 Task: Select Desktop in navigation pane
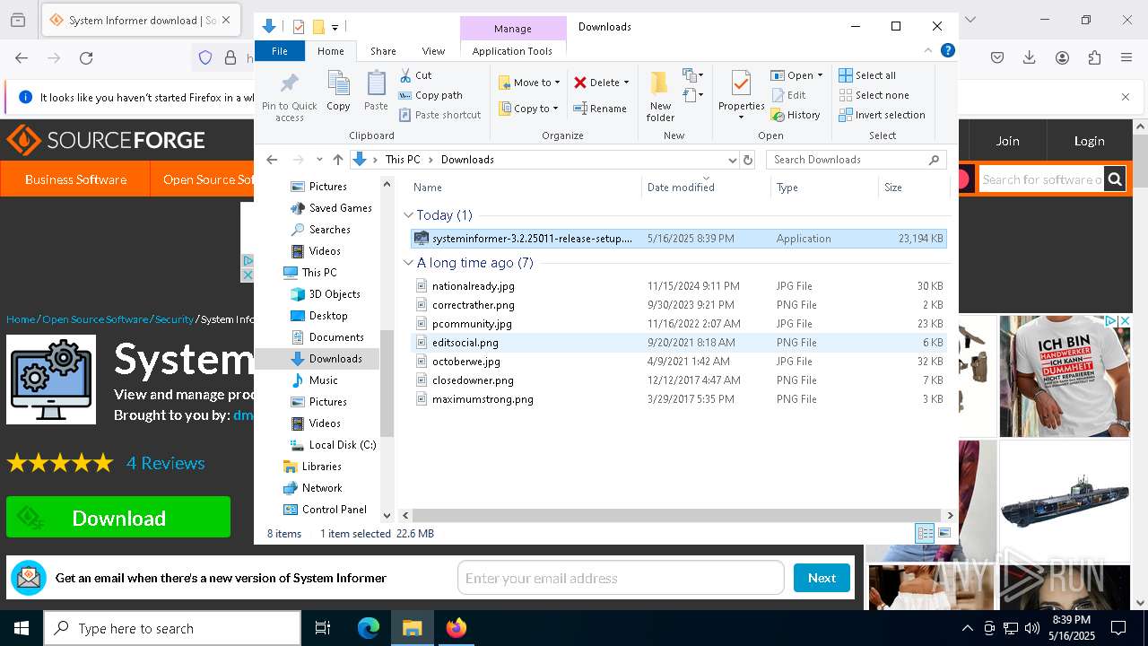click(328, 316)
